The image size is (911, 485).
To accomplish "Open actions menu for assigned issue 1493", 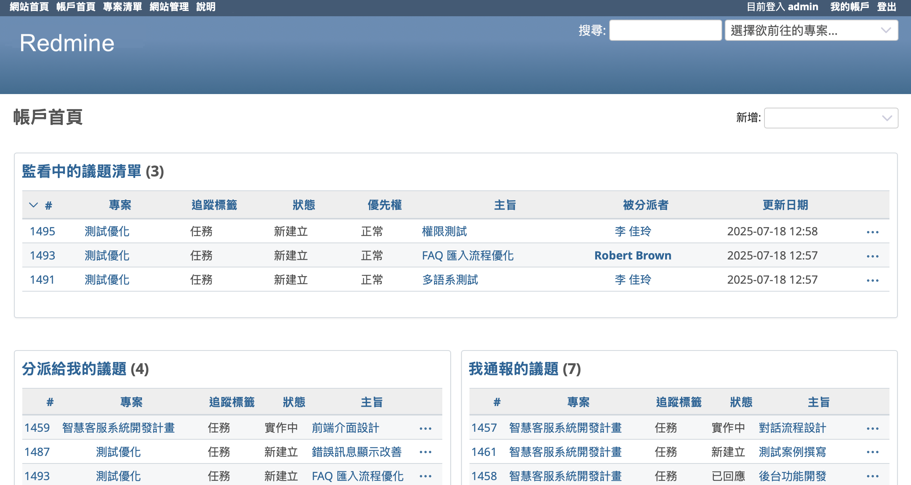I will click(425, 476).
